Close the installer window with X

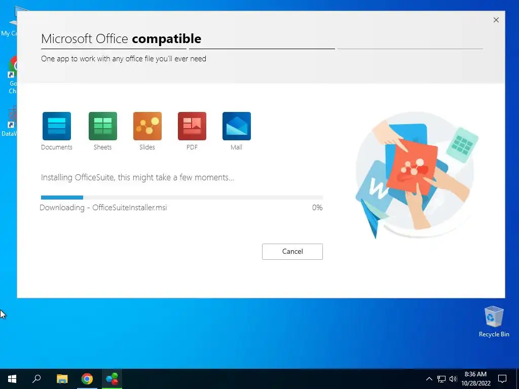(x=496, y=20)
